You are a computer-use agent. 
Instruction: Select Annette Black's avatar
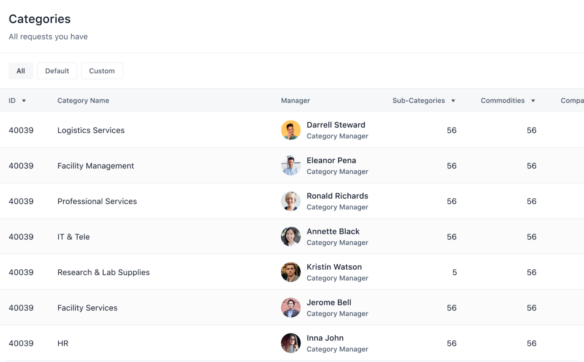tap(291, 237)
